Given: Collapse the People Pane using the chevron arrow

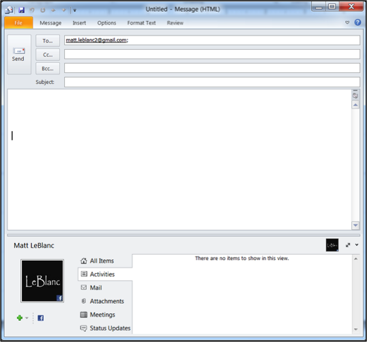Looking at the screenshot, I should point(357,245).
